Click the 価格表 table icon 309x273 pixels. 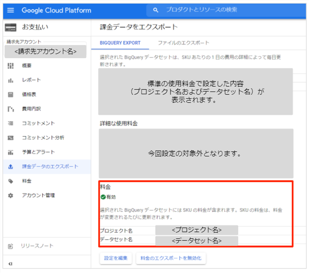coord(10,95)
